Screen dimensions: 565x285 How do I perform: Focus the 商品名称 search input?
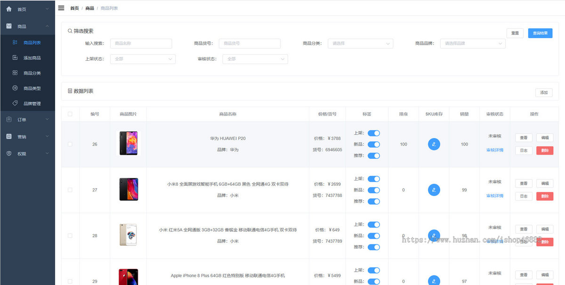click(141, 43)
